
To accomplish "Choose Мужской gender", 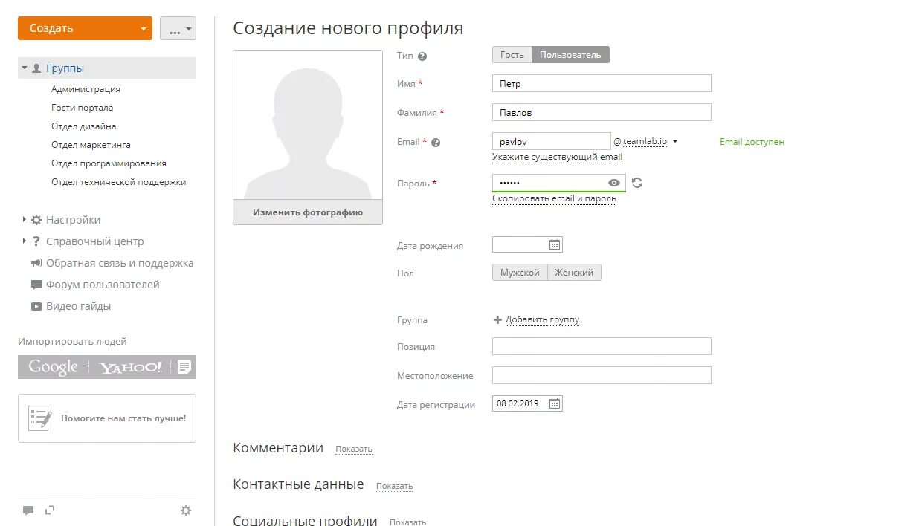I will click(x=520, y=273).
